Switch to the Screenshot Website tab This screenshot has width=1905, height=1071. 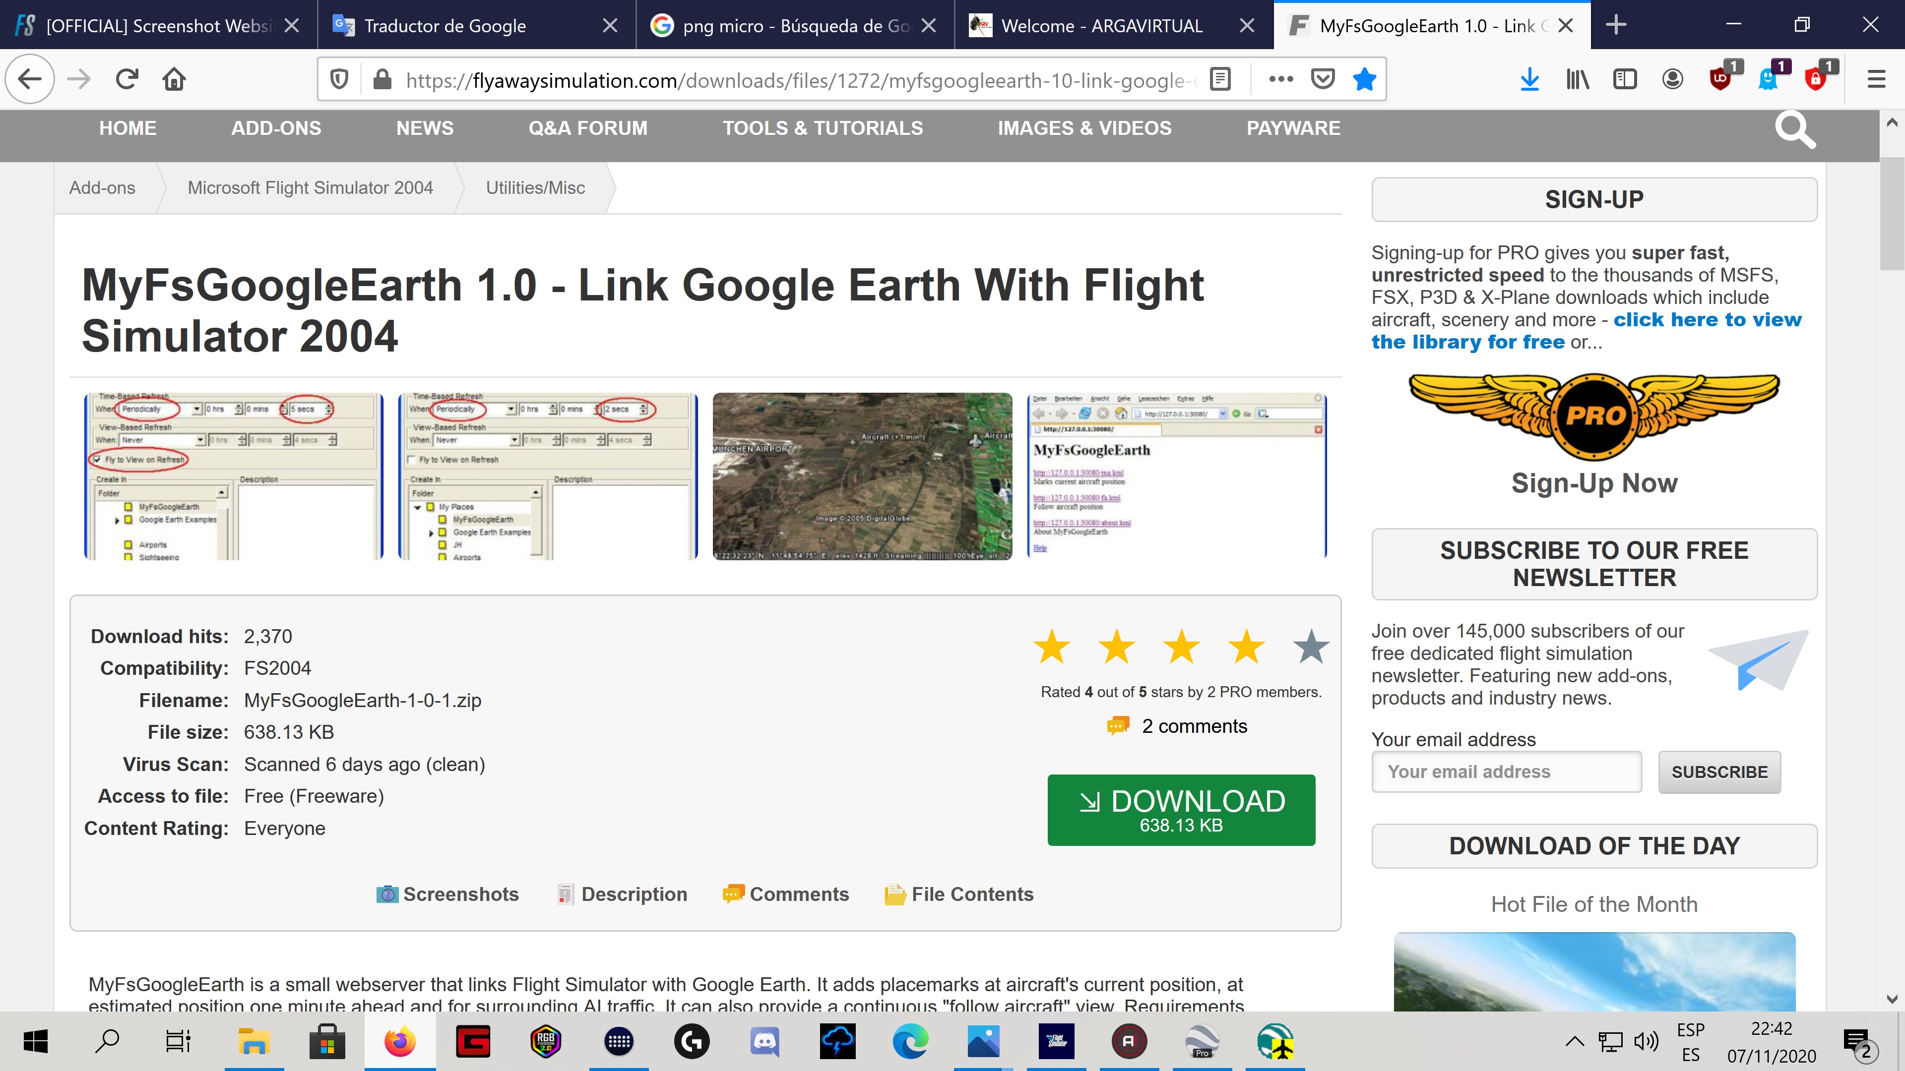(158, 25)
